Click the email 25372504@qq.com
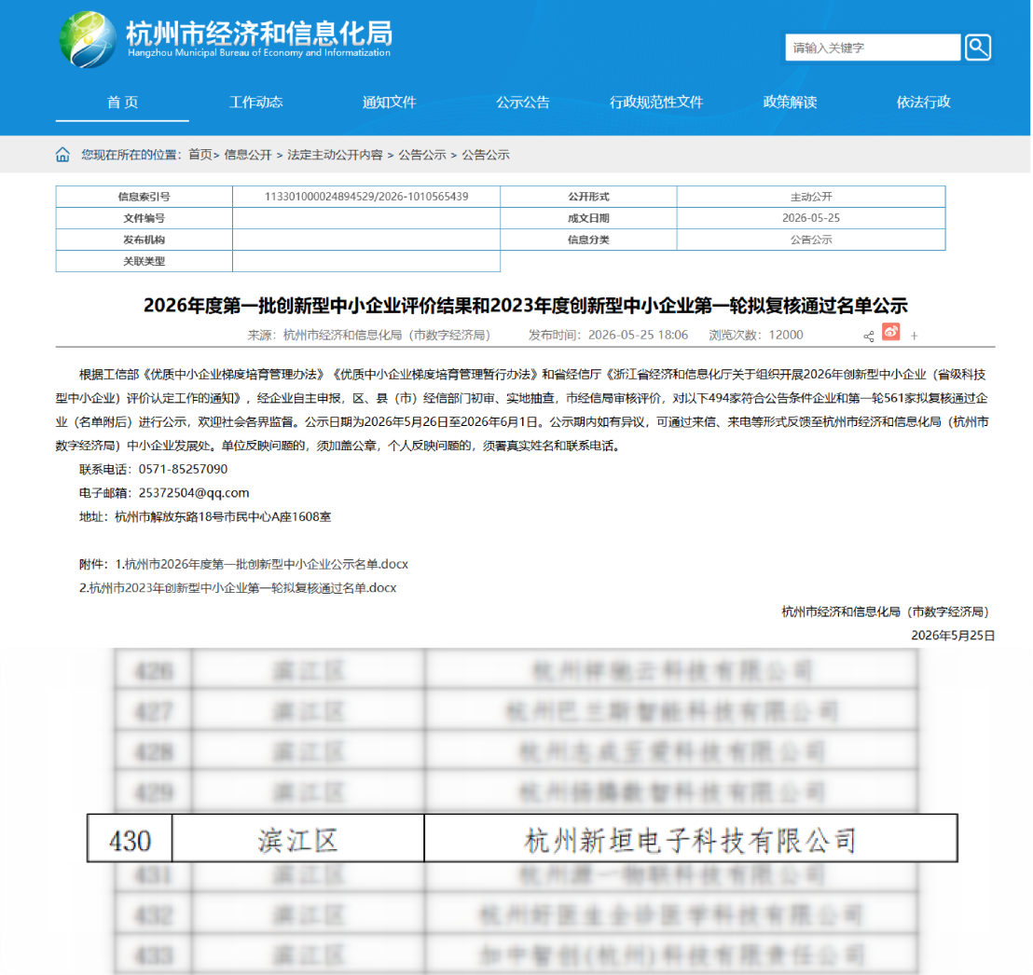This screenshot has width=1033, height=975. 194,493
